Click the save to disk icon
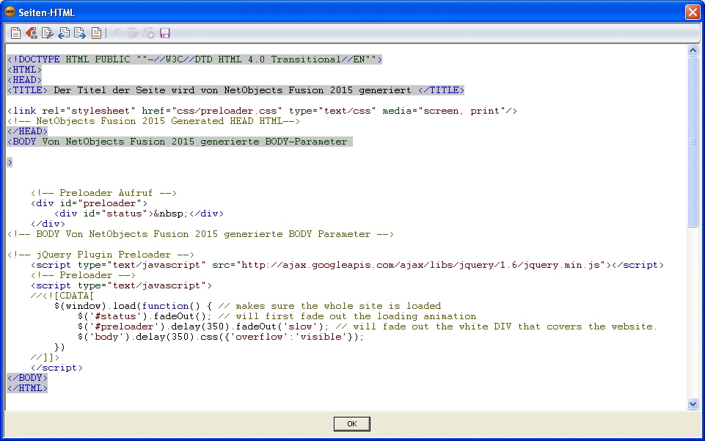 point(164,33)
